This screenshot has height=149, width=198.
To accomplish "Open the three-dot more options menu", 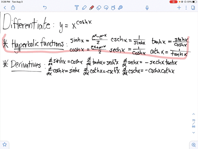I will [x=186, y=7].
